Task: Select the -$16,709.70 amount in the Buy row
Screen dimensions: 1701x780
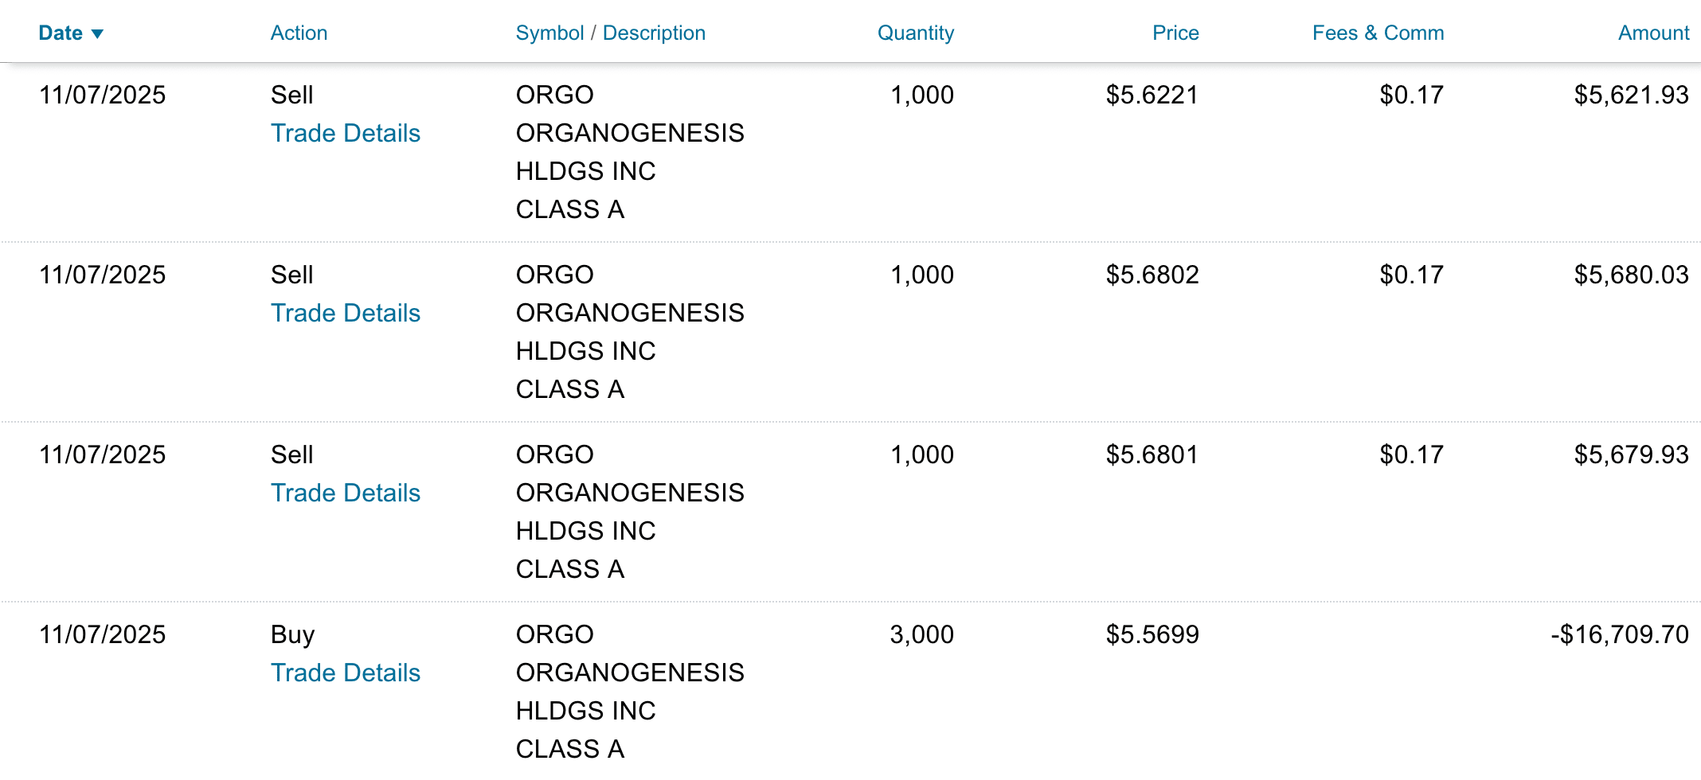Action: coord(1620,634)
